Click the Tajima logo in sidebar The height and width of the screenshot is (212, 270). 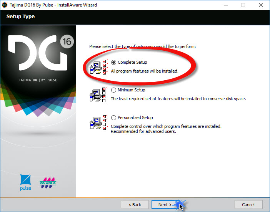(48, 182)
